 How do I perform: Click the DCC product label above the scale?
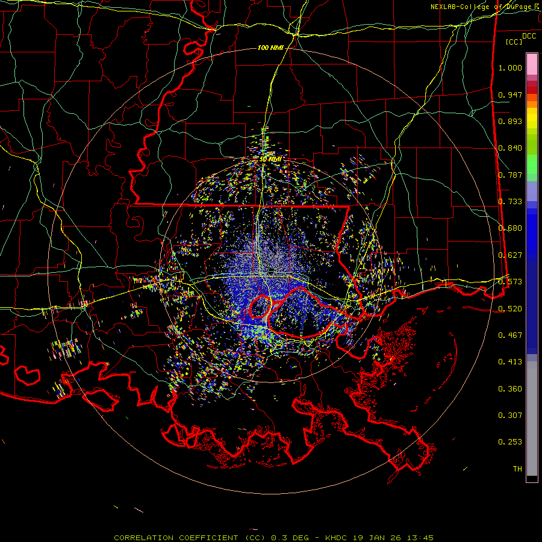(x=529, y=36)
